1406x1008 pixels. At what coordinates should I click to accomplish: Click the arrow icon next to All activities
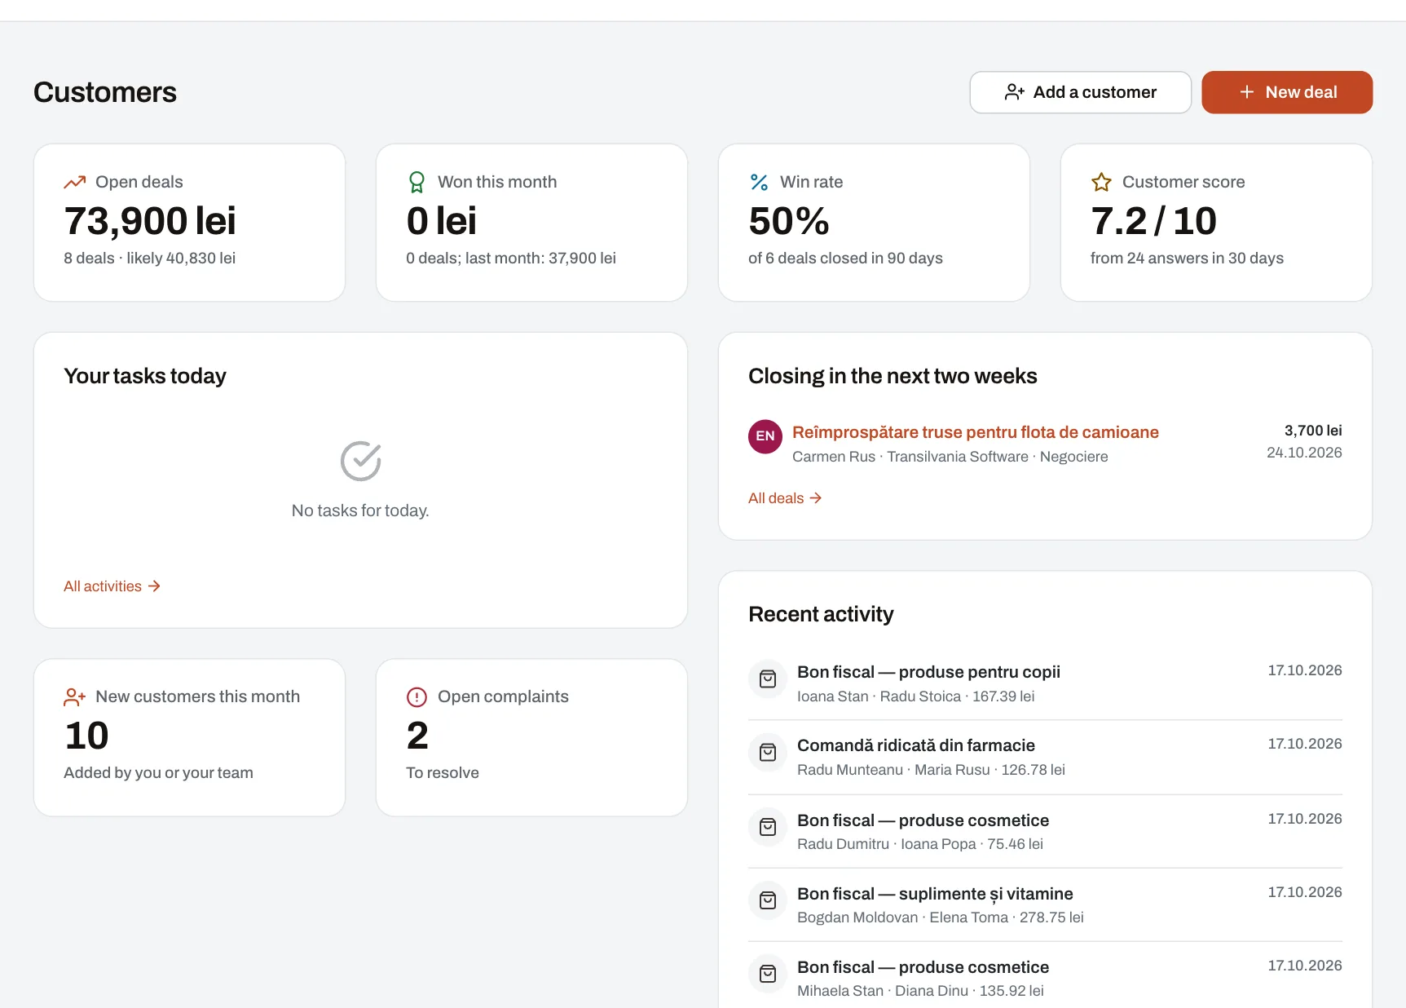[154, 586]
